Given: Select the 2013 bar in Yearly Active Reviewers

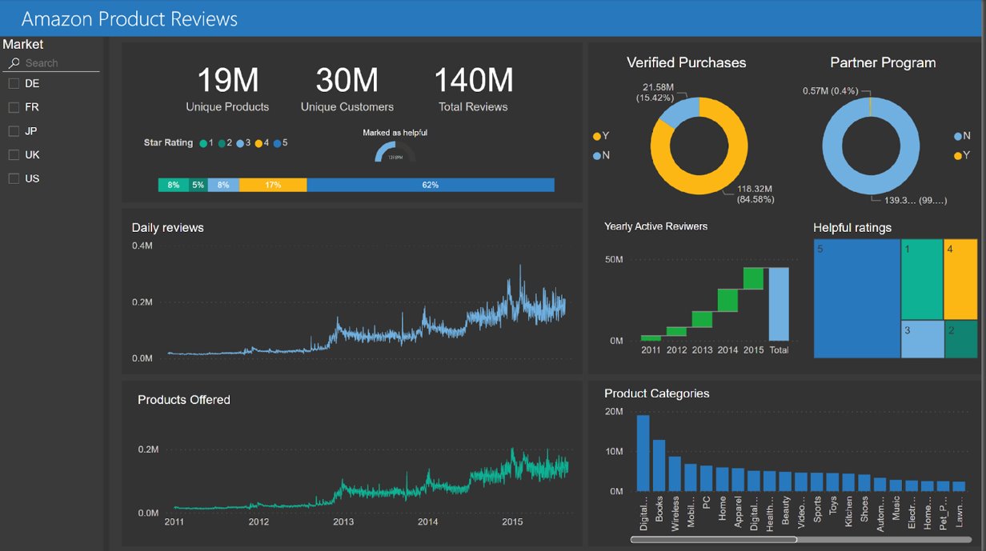Looking at the screenshot, I should click(702, 319).
